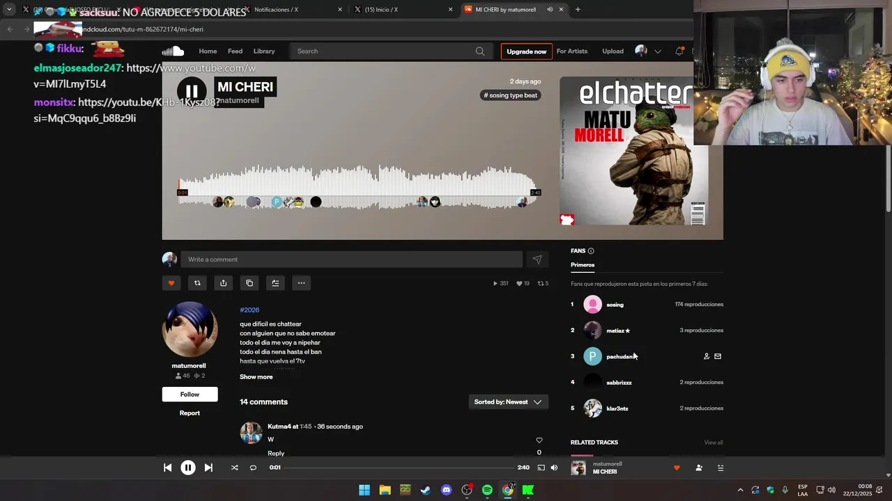This screenshot has width=892, height=501.
Task: Click the Upgrade now button
Action: 526,51
